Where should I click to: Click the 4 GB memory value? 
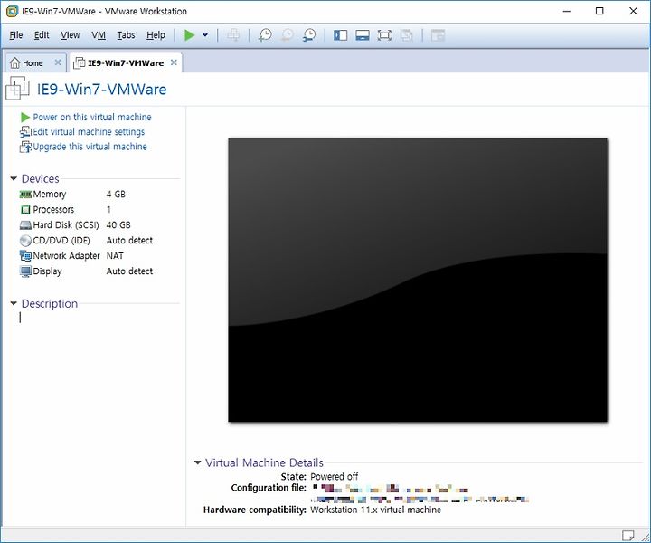click(x=116, y=194)
